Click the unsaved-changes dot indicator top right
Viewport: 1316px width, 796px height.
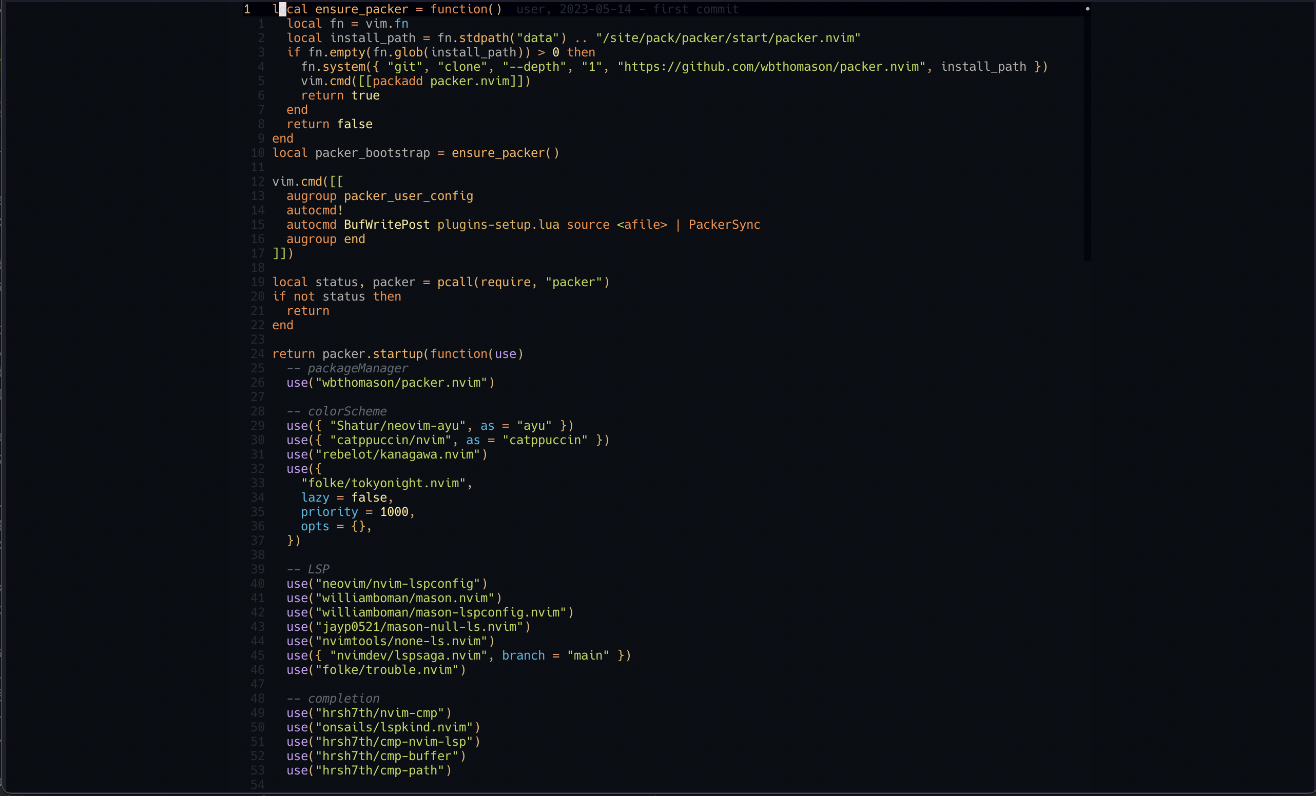click(x=1088, y=9)
